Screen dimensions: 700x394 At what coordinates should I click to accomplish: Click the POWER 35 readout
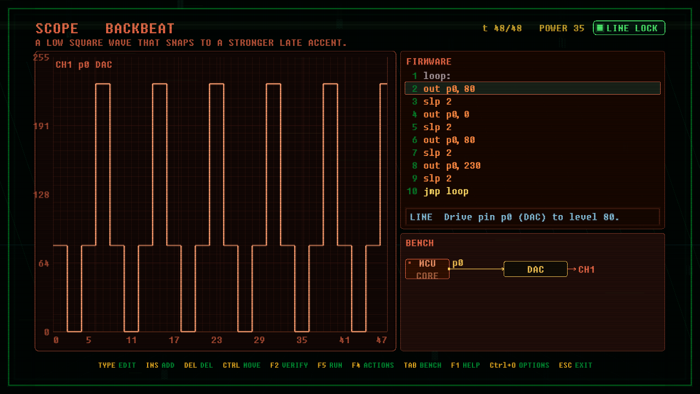(562, 28)
